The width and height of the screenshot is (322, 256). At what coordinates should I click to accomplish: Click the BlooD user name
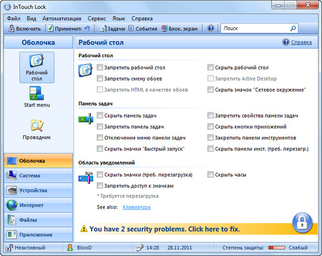coord(85,247)
